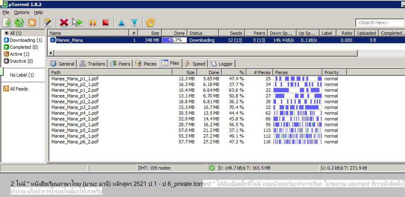Click the search input field
The height and width of the screenshot is (197, 405).
click(x=378, y=23)
